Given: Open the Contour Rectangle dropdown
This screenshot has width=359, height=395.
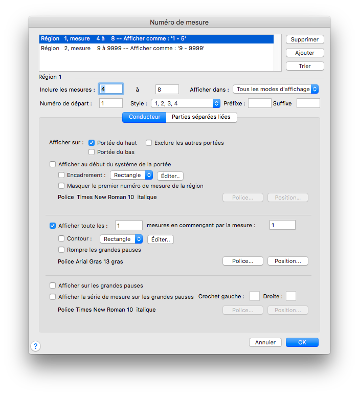Looking at the screenshot, I should point(121,239).
